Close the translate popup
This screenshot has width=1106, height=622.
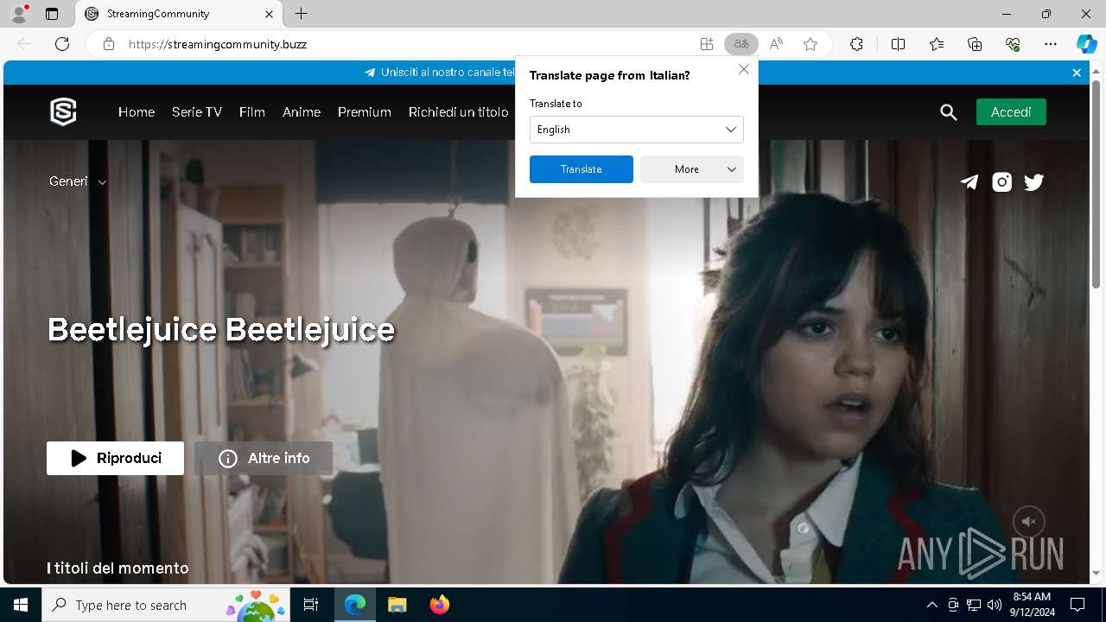click(x=743, y=69)
